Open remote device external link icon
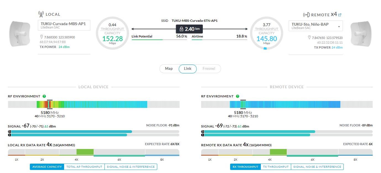Screen dimensions: 381x173 click(x=340, y=15)
